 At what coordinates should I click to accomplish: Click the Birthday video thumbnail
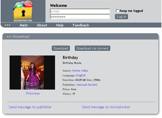[x=32, y=73]
